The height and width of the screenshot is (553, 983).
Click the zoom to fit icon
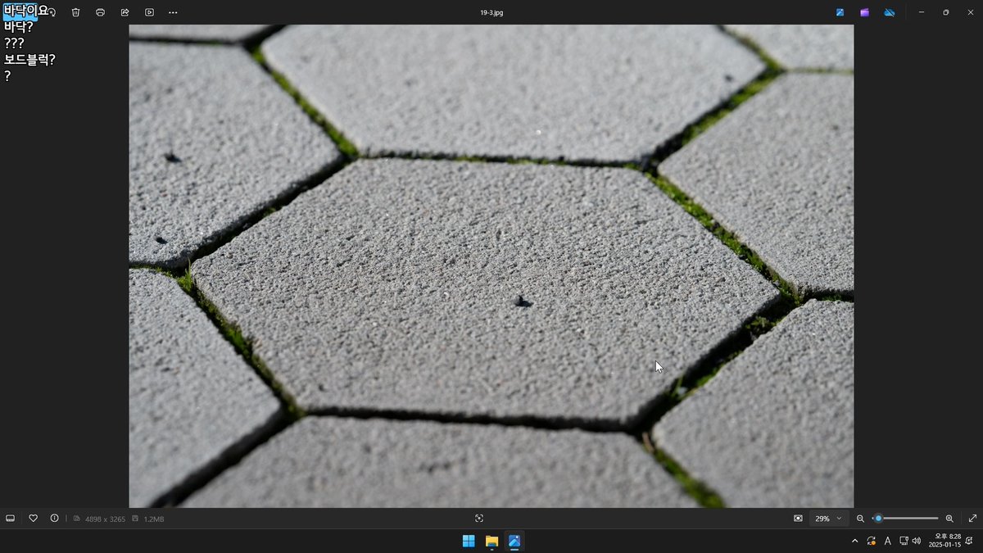[x=798, y=518]
